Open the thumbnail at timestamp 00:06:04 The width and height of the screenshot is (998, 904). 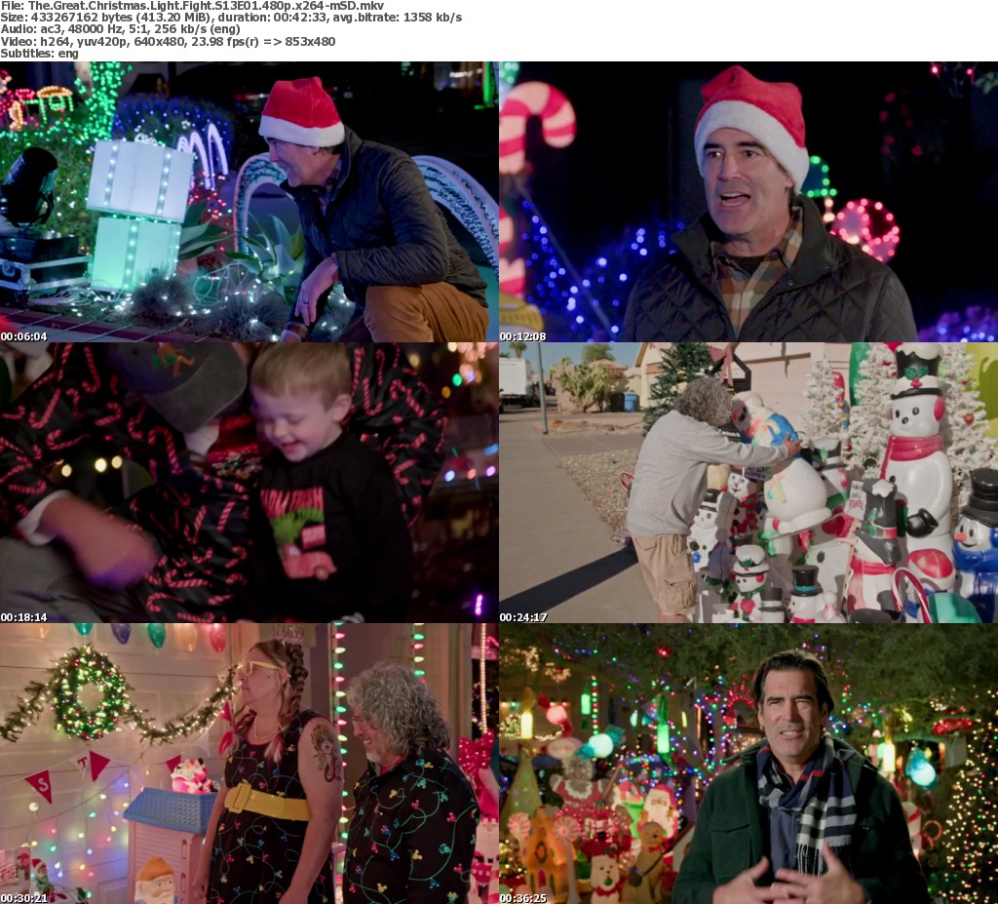click(x=249, y=201)
